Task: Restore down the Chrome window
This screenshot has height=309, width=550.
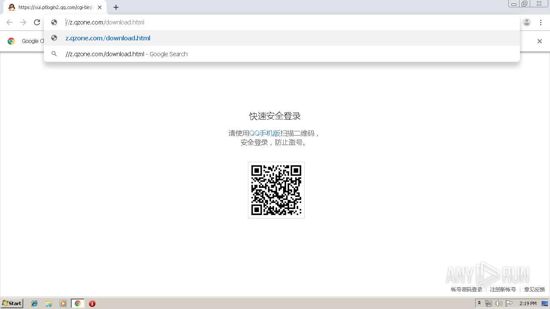Action: (525, 3)
